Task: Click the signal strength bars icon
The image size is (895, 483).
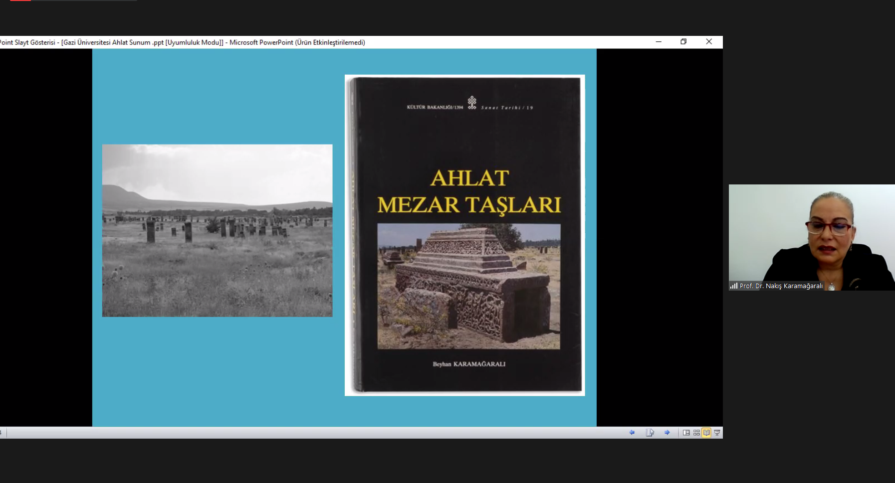Action: 733,286
